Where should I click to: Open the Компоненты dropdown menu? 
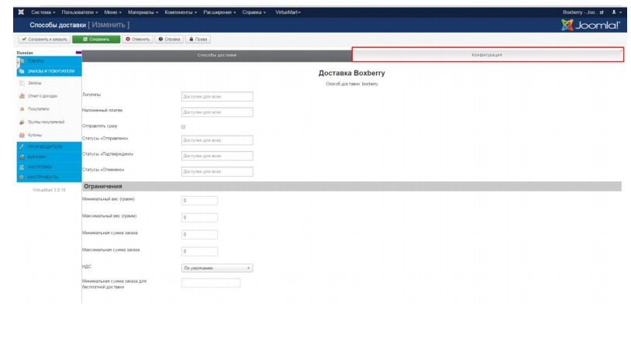click(181, 12)
